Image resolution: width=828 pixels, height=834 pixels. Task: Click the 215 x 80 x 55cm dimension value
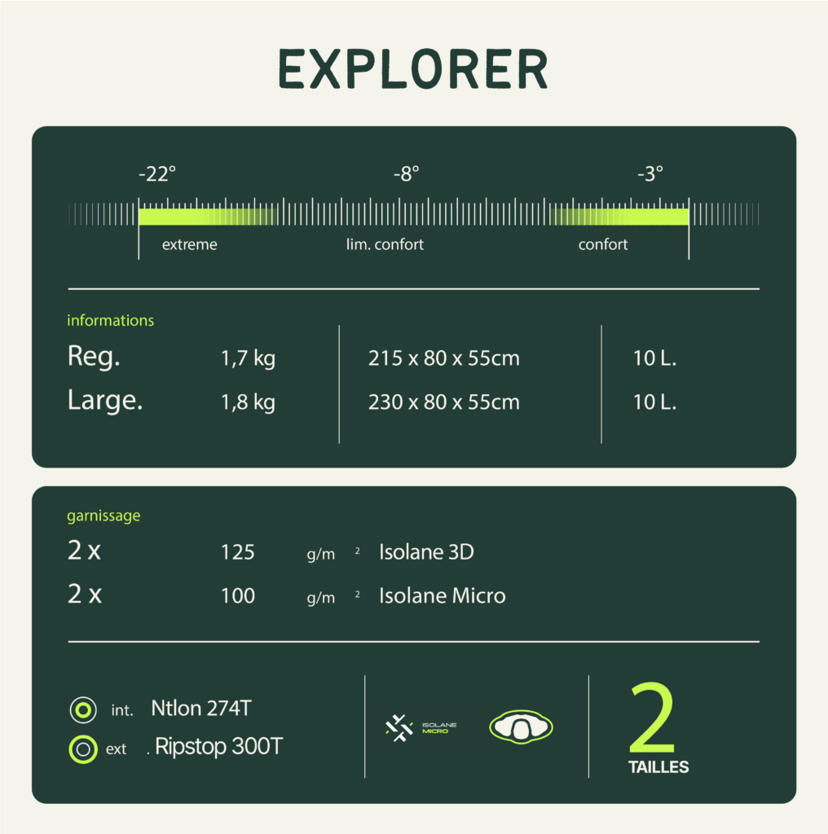pyautogui.click(x=443, y=358)
